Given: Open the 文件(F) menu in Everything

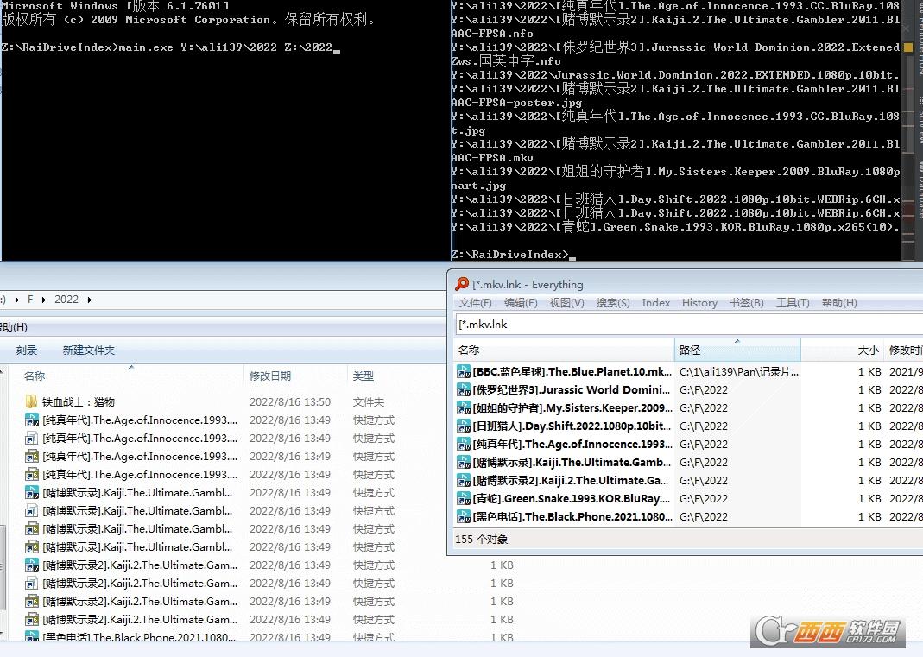Looking at the screenshot, I should point(475,302).
